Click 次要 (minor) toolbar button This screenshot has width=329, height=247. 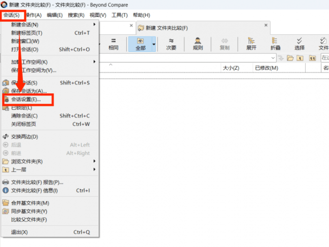click(x=171, y=44)
